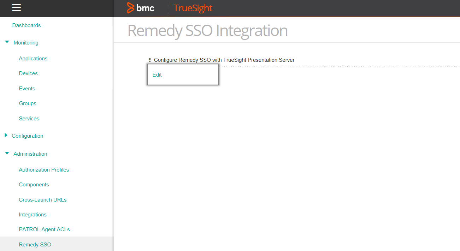Open the Devices page
Viewport: 460px width, 251px height.
click(x=28, y=73)
